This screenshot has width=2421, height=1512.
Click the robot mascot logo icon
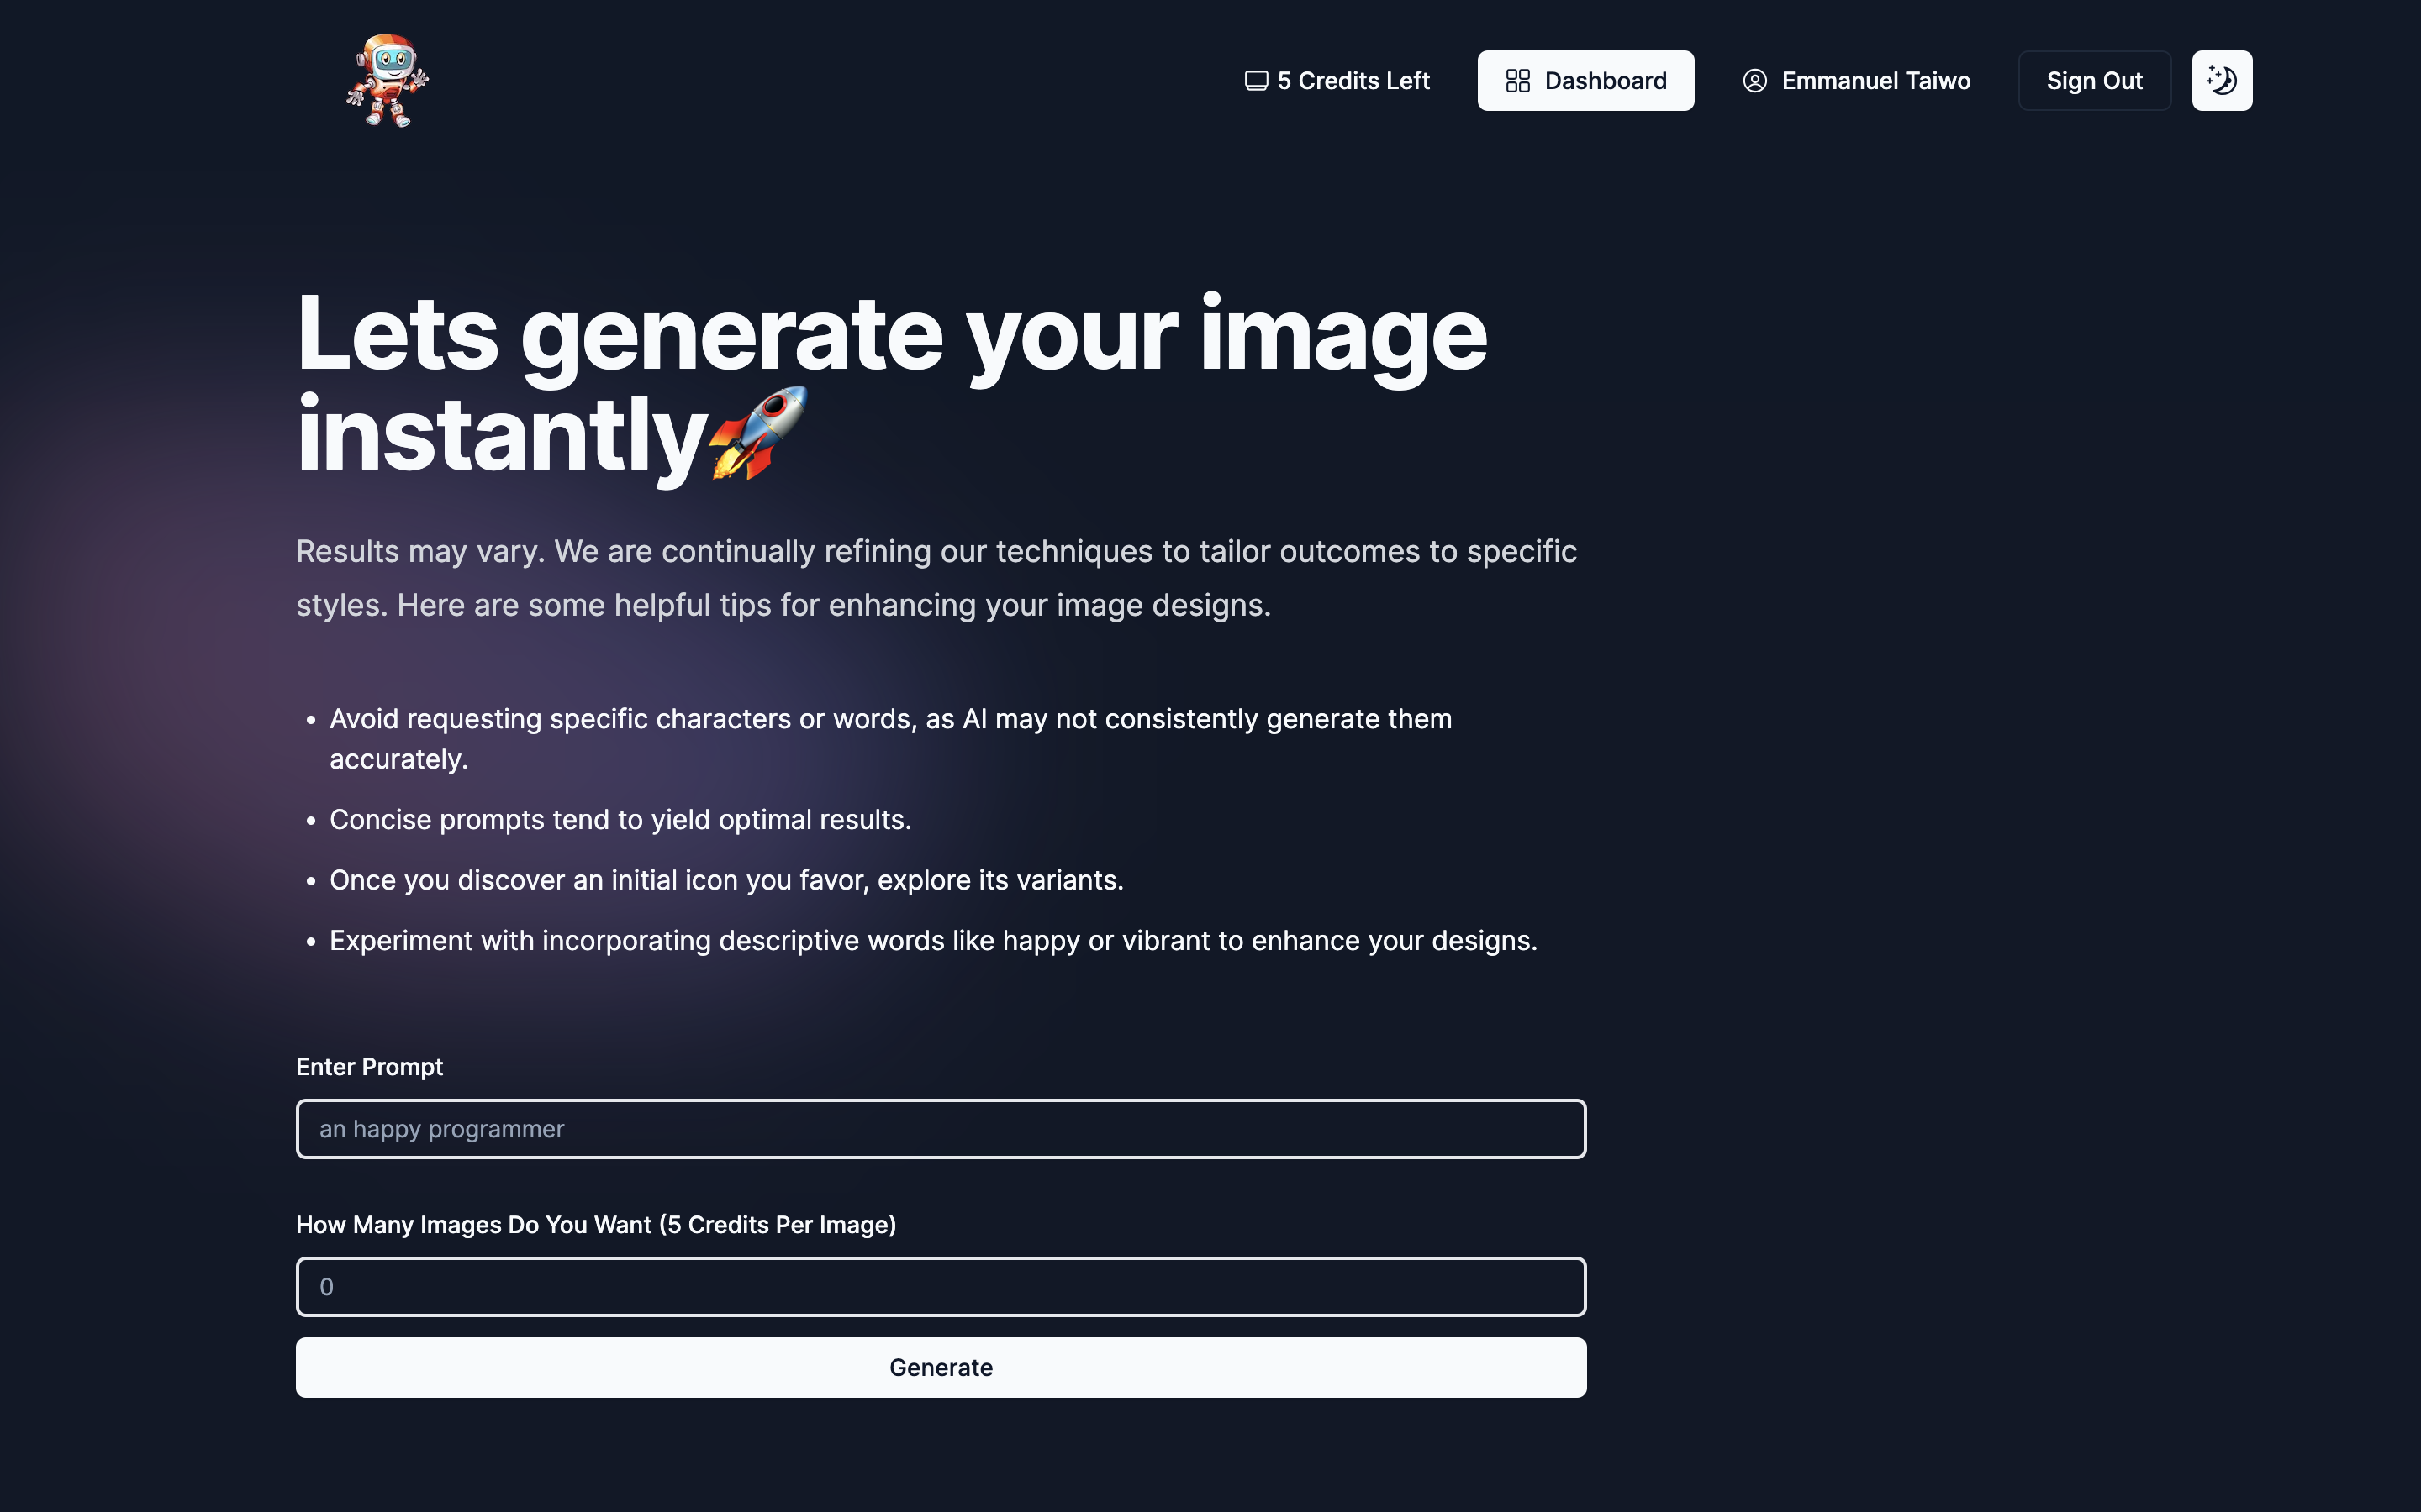pos(387,80)
